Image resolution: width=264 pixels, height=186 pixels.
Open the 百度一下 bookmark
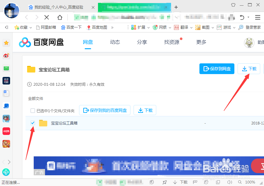[x=72, y=27]
